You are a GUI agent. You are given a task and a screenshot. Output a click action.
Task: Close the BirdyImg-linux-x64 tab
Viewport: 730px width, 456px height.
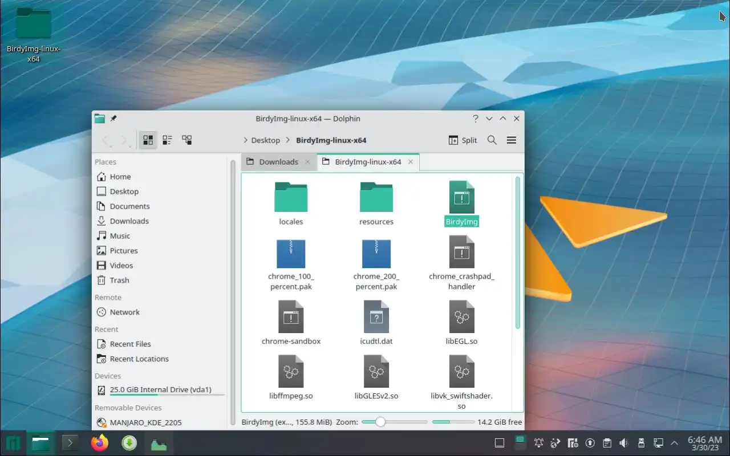pos(410,162)
